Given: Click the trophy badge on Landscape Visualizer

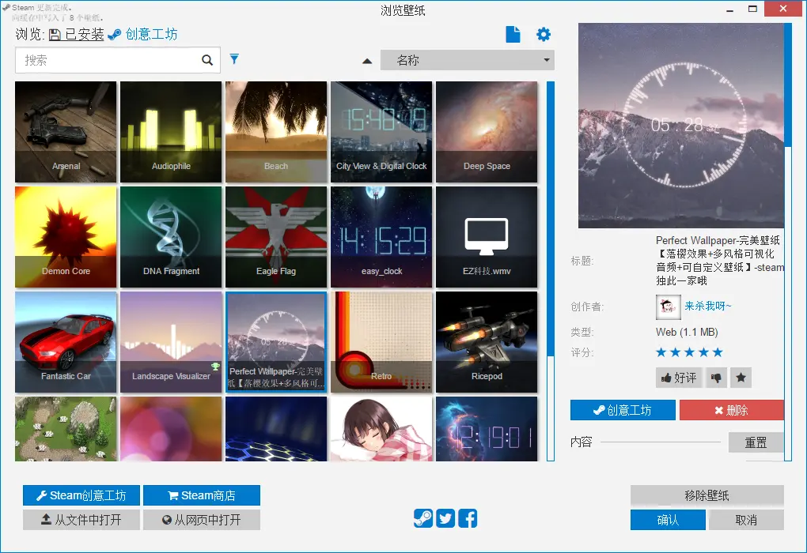Looking at the screenshot, I should 215,367.
